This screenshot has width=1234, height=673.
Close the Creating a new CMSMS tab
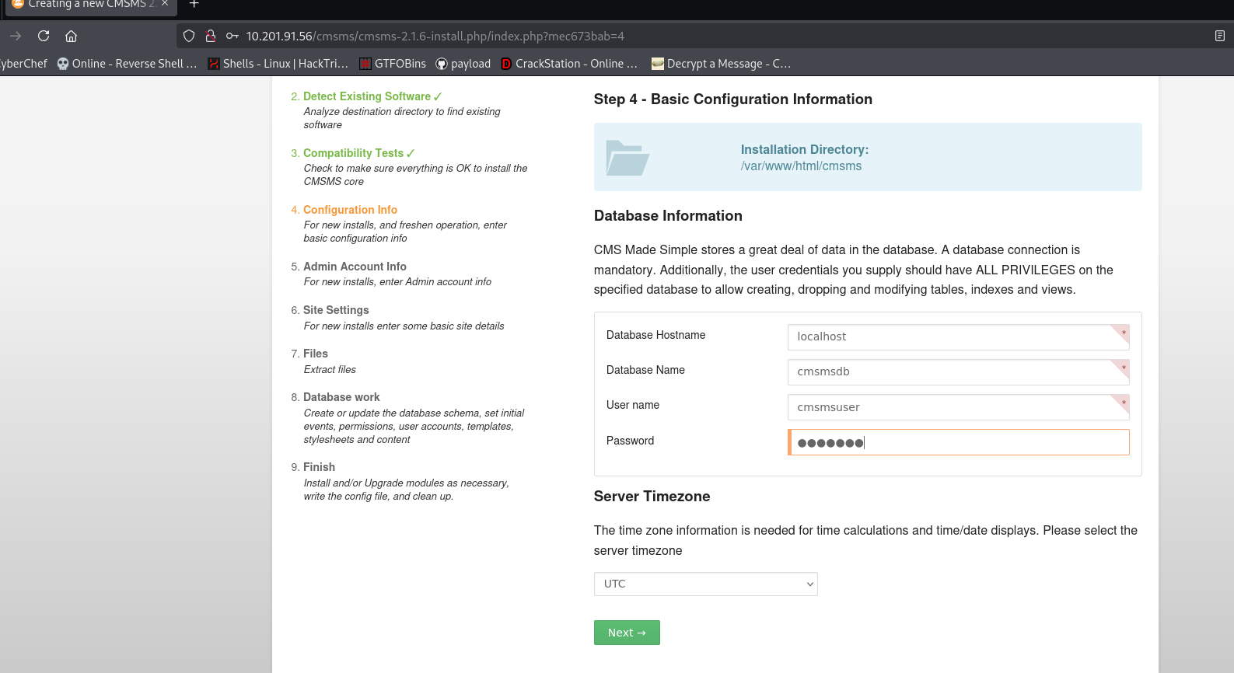tap(165, 4)
